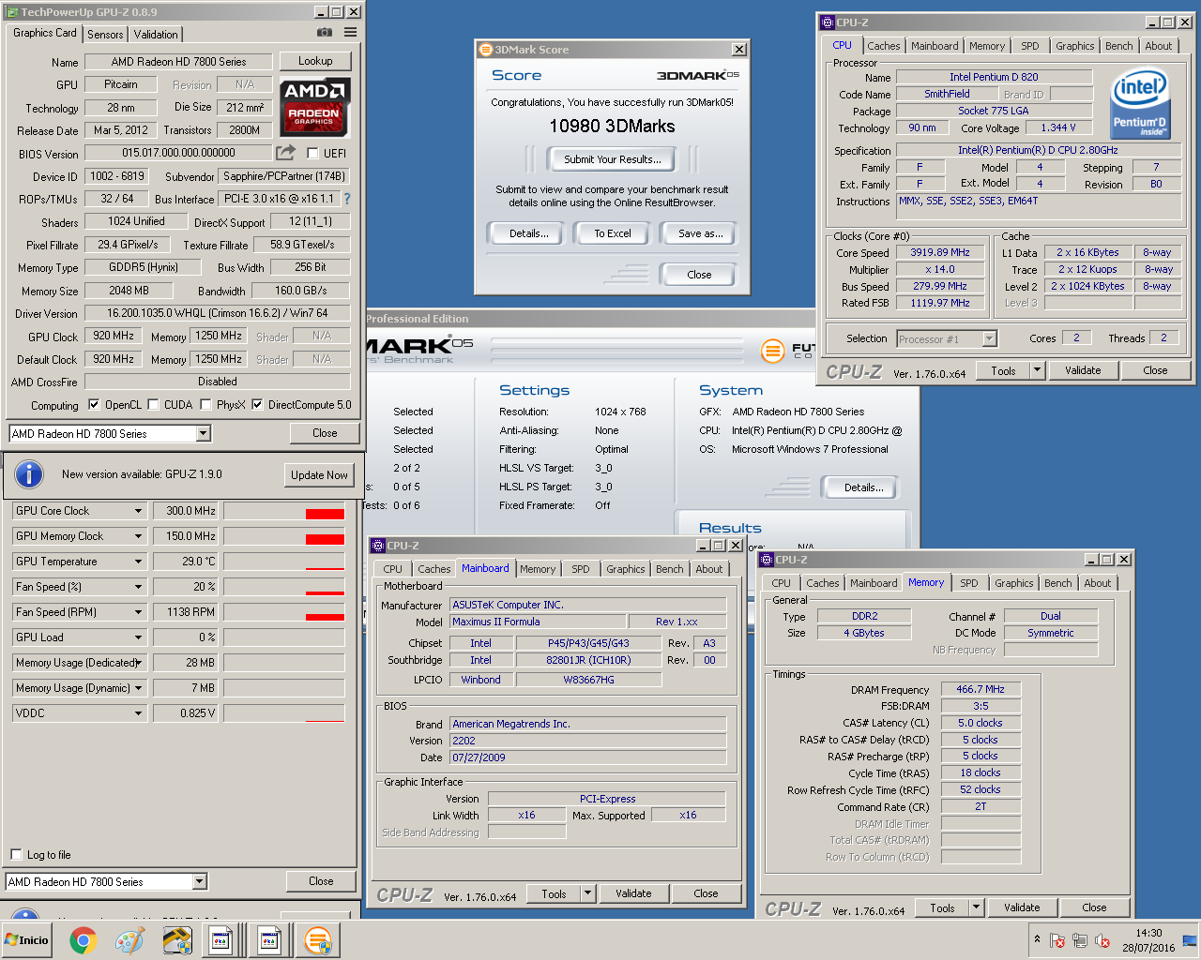
Task: Click the orange Futuremark logo in 3DMark05 window
Action: (772, 352)
